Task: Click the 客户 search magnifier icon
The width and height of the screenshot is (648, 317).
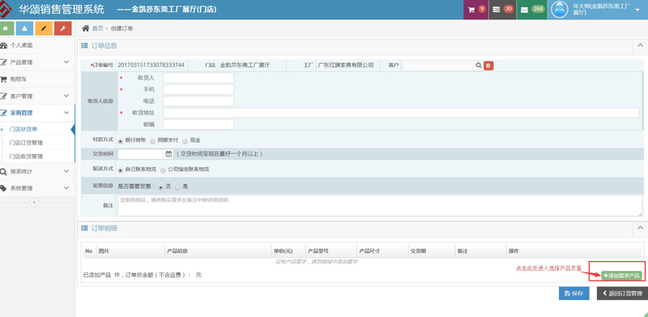Action: pyautogui.click(x=479, y=66)
